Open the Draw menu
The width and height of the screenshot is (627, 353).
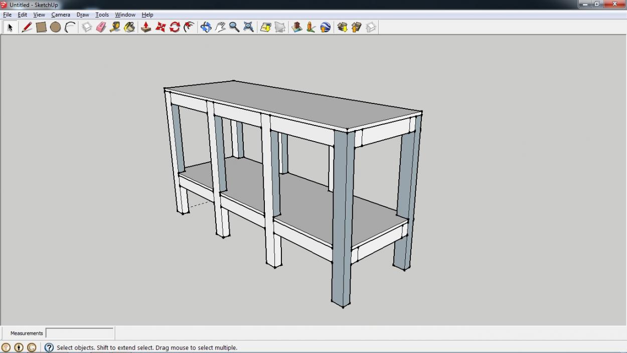83,15
